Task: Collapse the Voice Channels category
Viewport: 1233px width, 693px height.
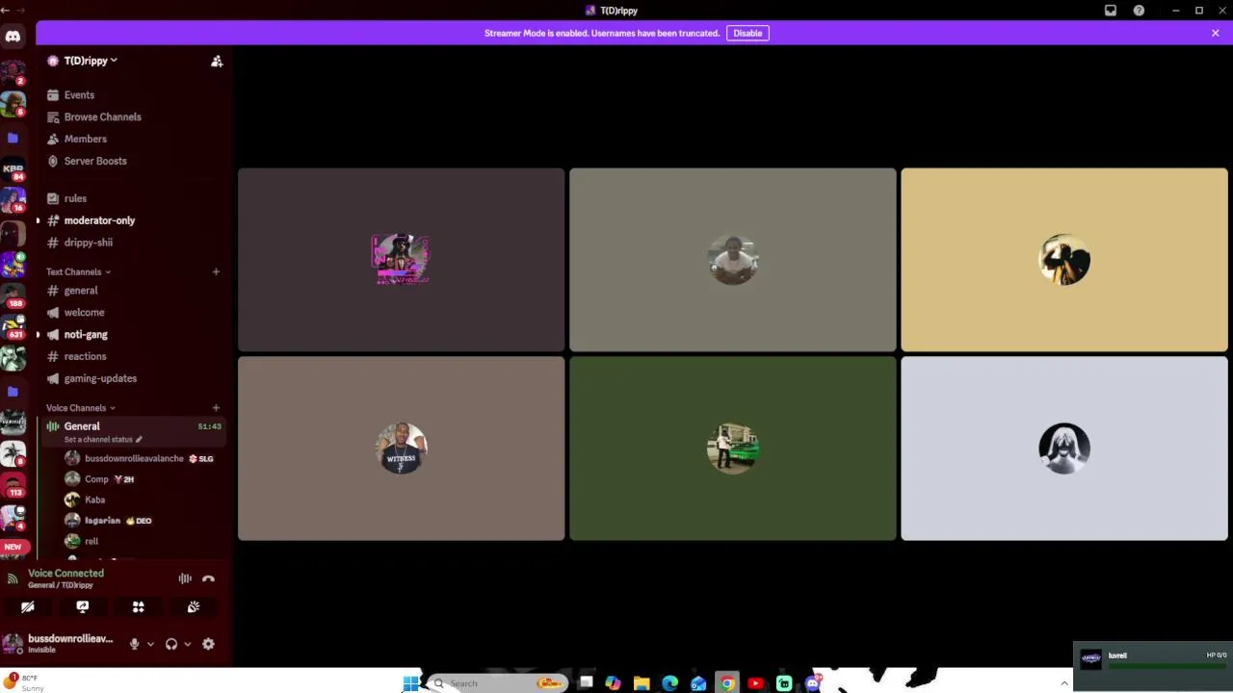Action: click(81, 408)
